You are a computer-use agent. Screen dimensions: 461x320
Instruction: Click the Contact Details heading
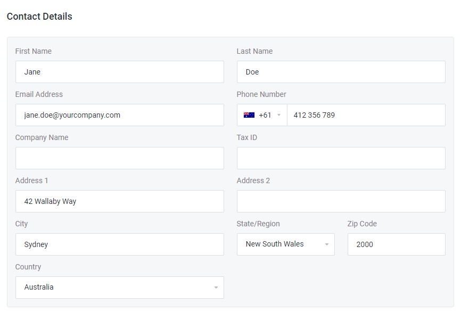click(39, 17)
